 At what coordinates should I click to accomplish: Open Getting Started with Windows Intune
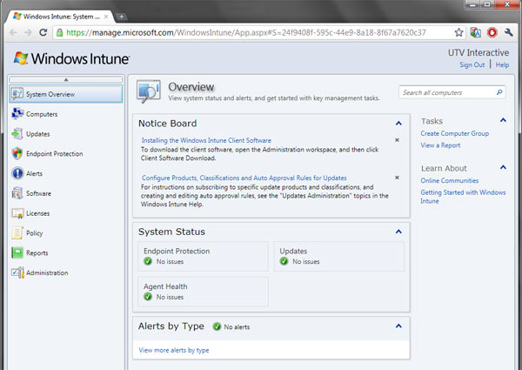463,197
